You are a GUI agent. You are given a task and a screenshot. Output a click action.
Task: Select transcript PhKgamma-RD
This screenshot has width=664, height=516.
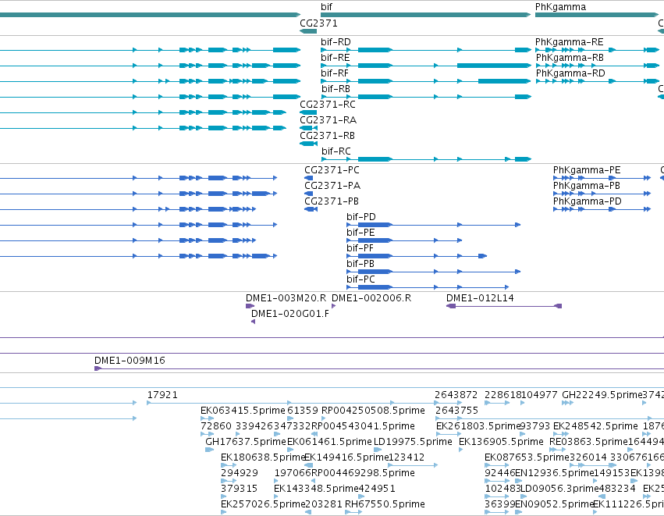coord(570,73)
